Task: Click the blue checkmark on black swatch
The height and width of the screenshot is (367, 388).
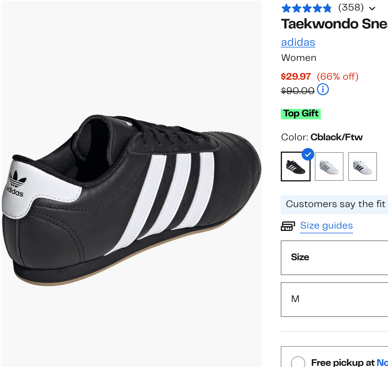Action: pos(308,154)
